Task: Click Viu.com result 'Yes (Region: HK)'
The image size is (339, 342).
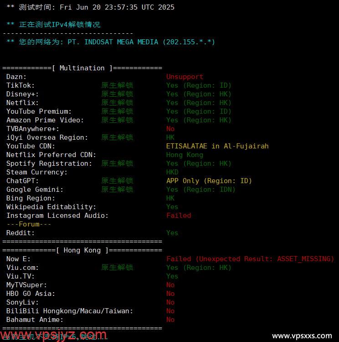Action: (x=199, y=268)
